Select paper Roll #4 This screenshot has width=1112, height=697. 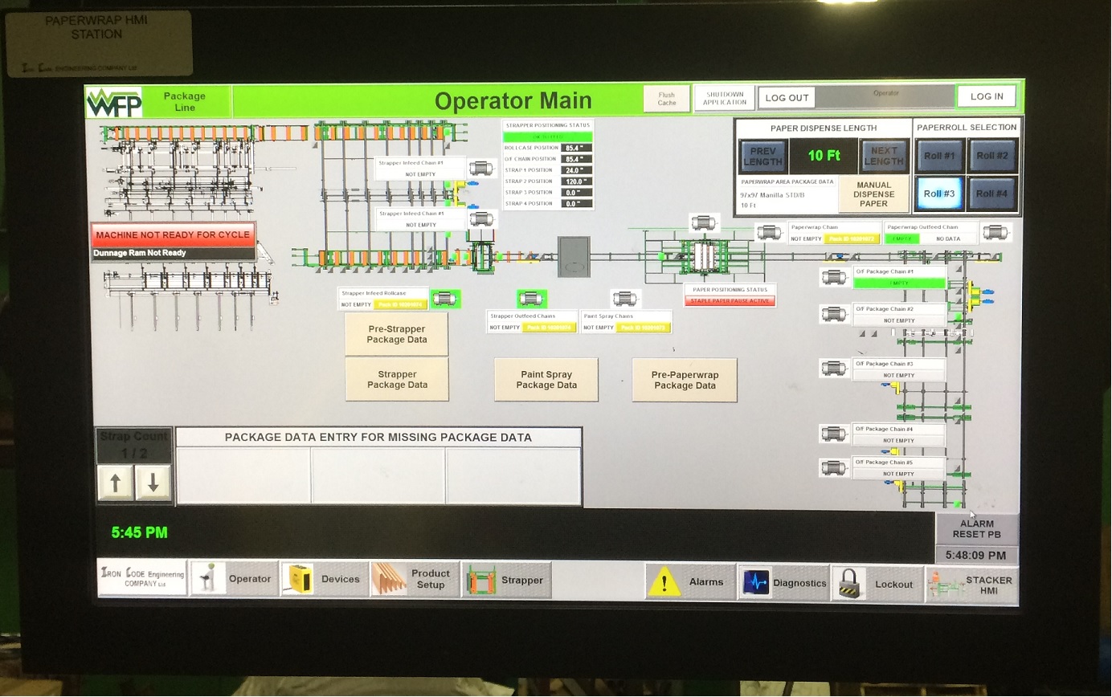tap(991, 194)
